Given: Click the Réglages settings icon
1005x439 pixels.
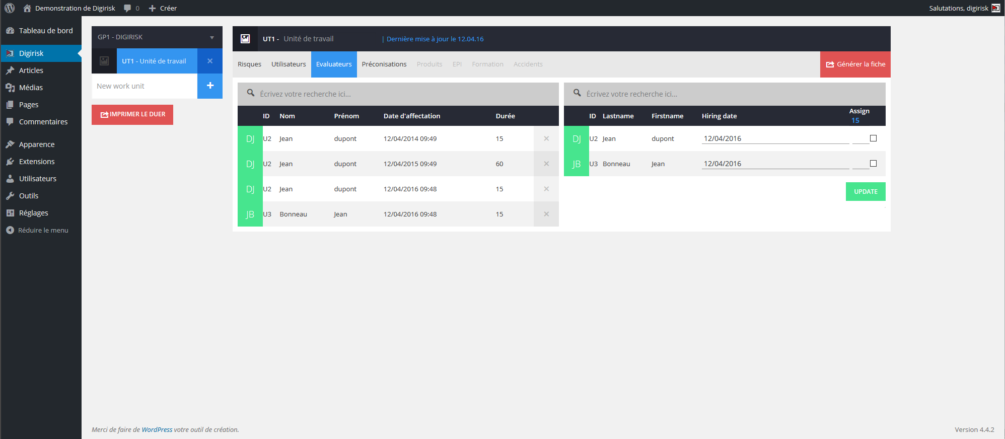Looking at the screenshot, I should (x=10, y=213).
